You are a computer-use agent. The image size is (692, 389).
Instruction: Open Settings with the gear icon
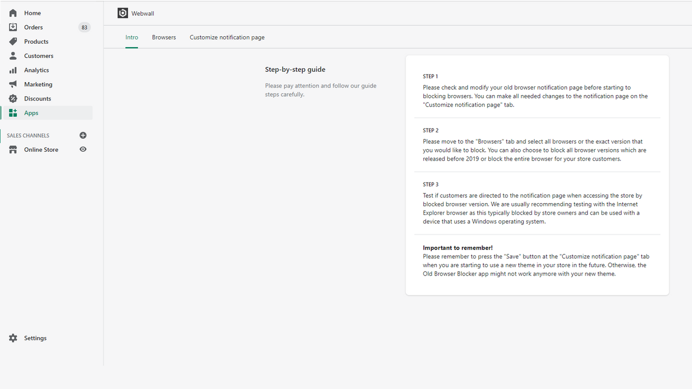pos(12,338)
